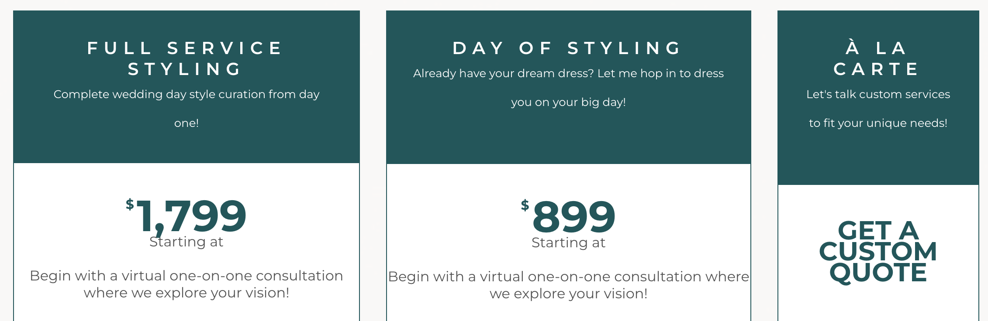988x321 pixels.
Task: Click "Complete wedding day style curation" text
Action: coord(187,94)
